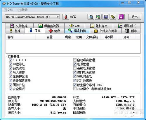Image resolution: width=146 pixels, height=120 pixels.
Task: Toggle the 固件升级 checkbox
Action: 11,85
